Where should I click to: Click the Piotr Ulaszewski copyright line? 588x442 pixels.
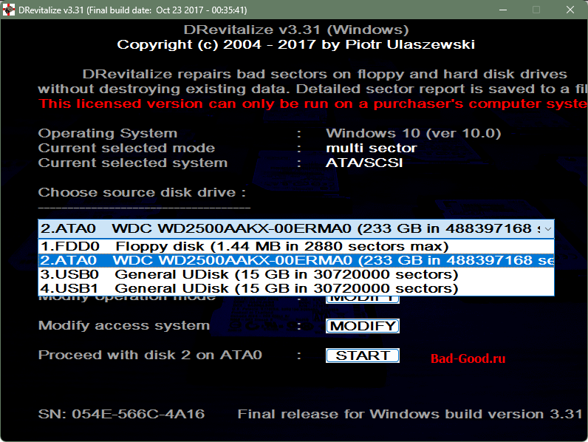[x=295, y=44]
